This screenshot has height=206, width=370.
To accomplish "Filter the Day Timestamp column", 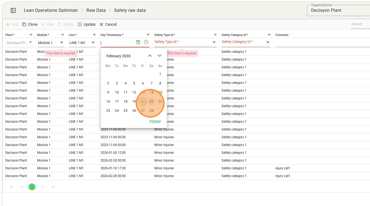I will [148, 35].
